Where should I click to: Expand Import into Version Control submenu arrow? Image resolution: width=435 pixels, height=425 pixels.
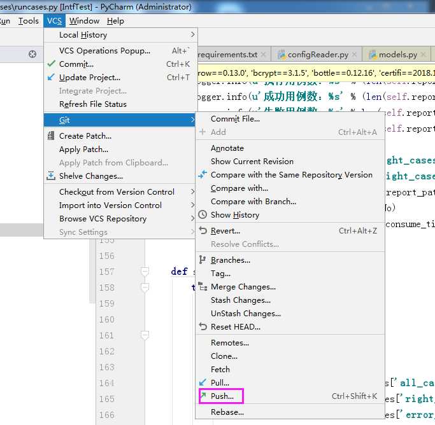(x=192, y=205)
